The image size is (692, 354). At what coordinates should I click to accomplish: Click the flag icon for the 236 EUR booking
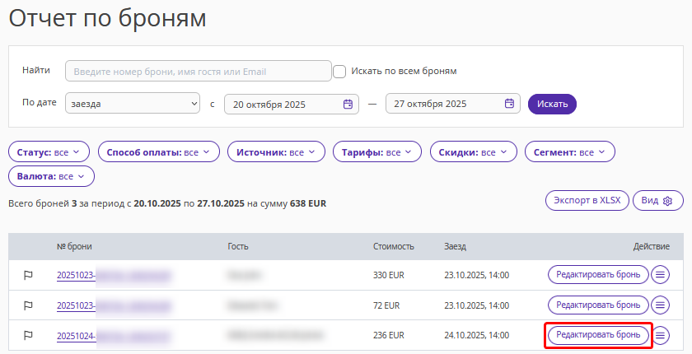coord(27,335)
